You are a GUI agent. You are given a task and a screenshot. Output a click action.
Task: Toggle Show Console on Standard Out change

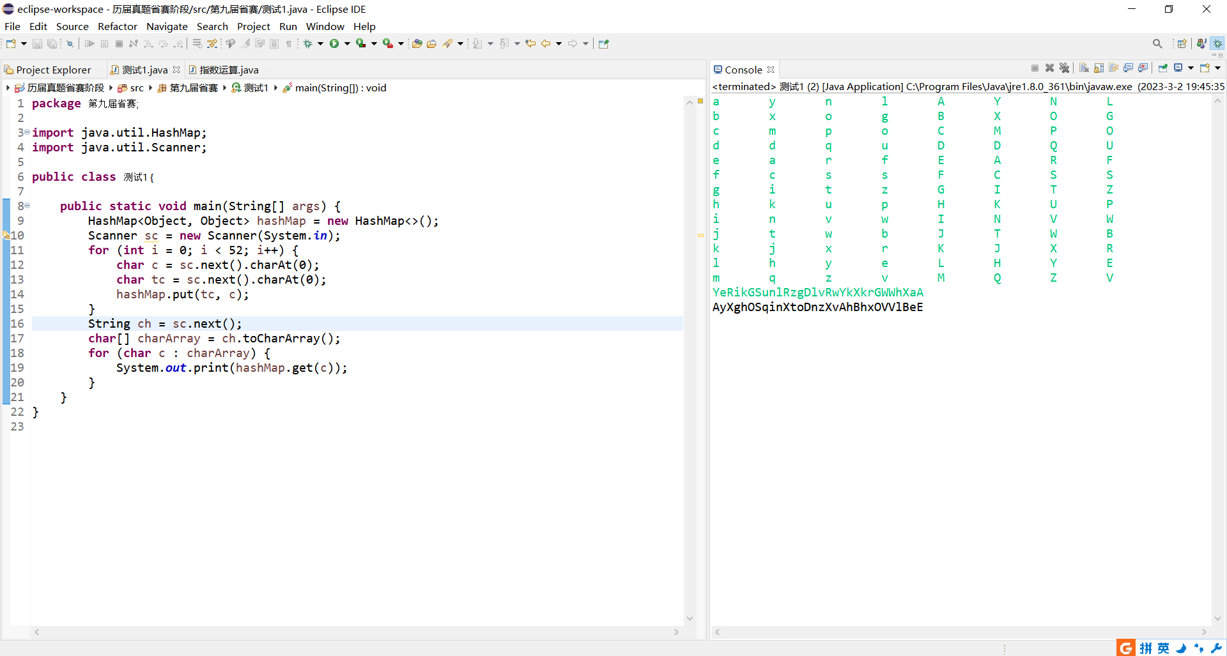[x=1129, y=68]
